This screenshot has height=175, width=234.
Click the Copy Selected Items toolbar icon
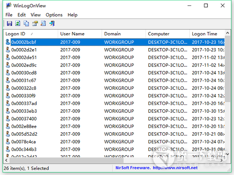(x=27, y=23)
